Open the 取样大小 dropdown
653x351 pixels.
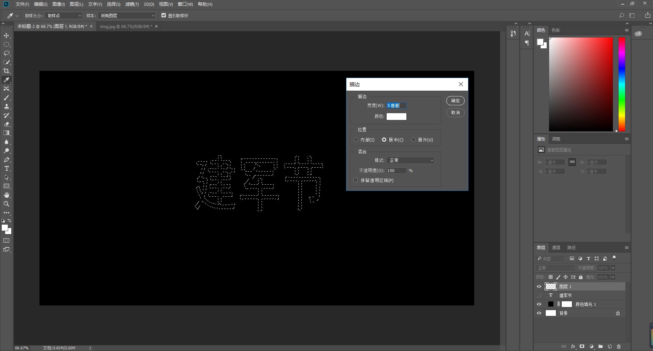click(64, 16)
